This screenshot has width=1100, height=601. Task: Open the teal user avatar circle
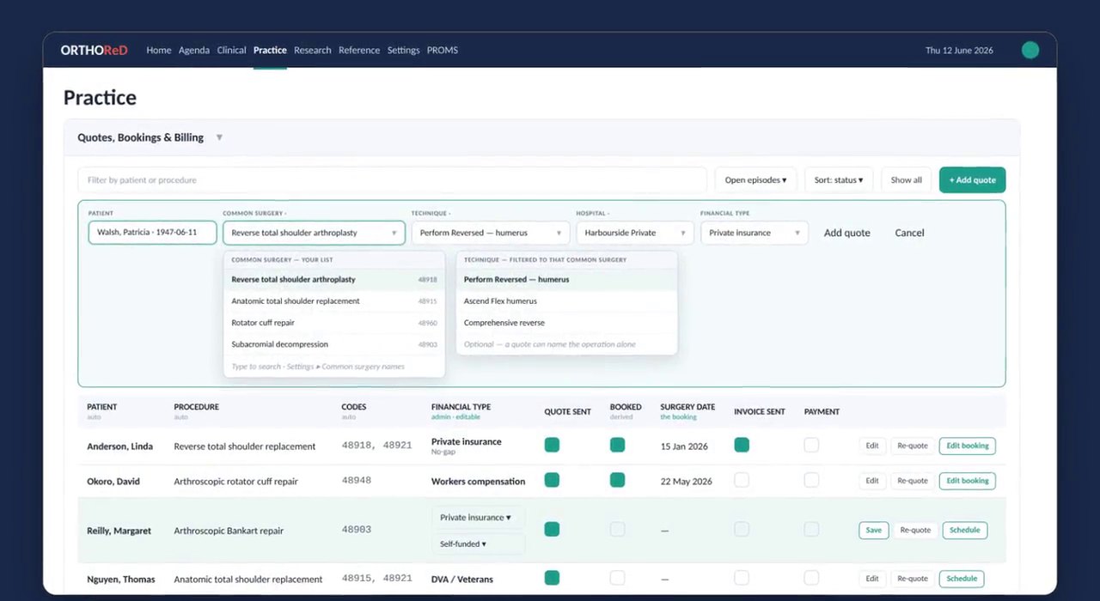coord(1030,50)
